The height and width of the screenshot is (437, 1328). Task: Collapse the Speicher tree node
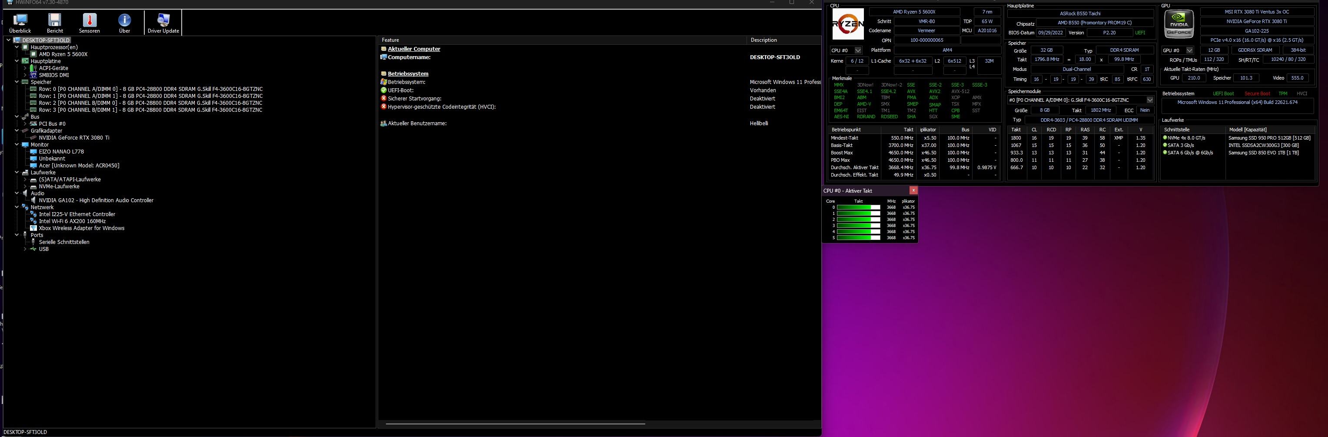point(17,82)
